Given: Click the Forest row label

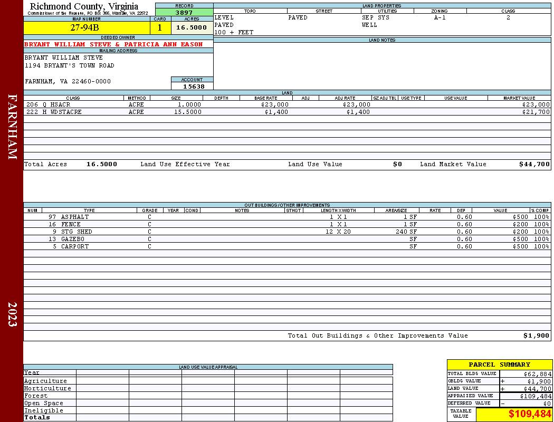Looking at the screenshot, I should pyautogui.click(x=36, y=396).
